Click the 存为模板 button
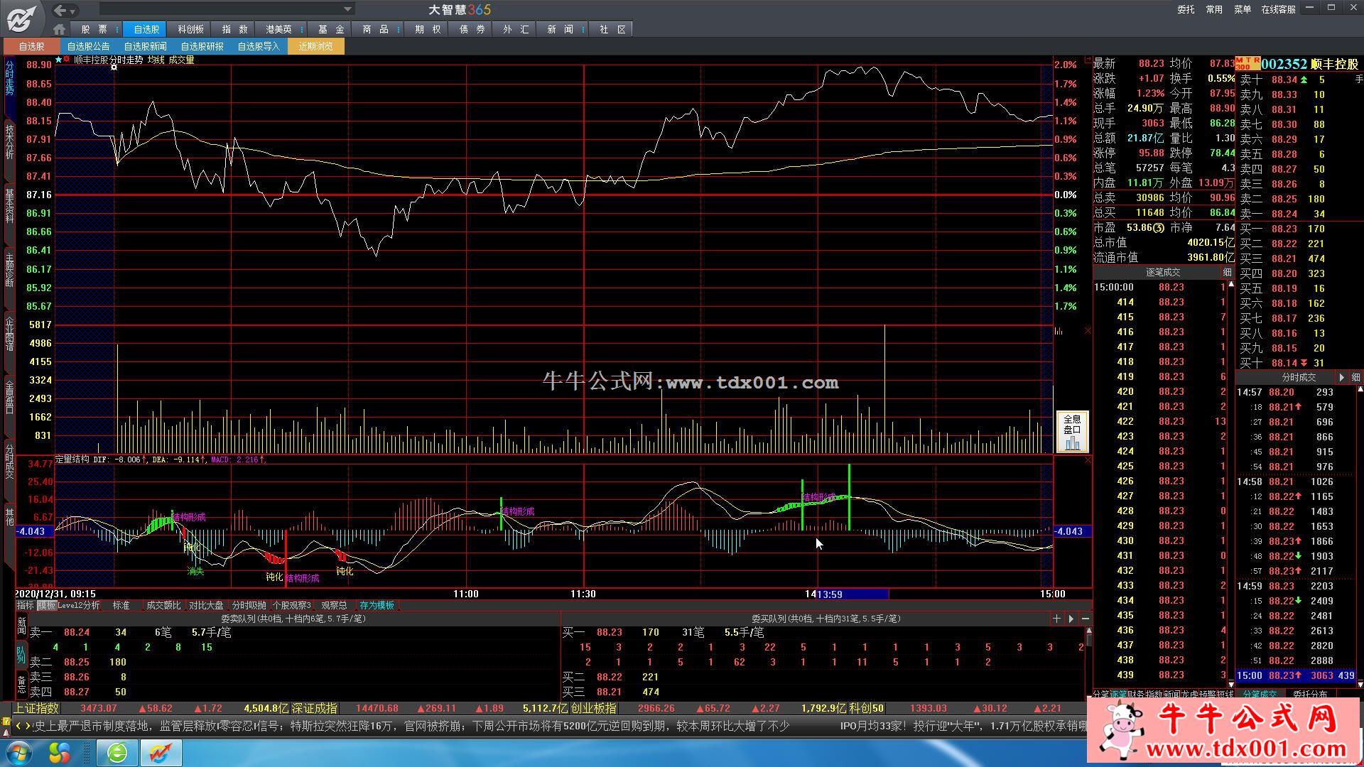Image resolution: width=1364 pixels, height=767 pixels. 377,605
